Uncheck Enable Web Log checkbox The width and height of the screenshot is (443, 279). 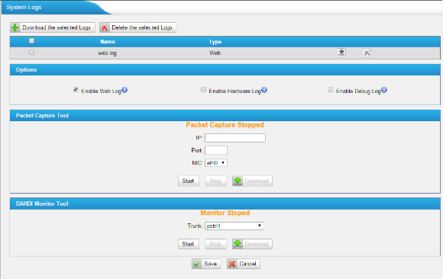point(76,90)
